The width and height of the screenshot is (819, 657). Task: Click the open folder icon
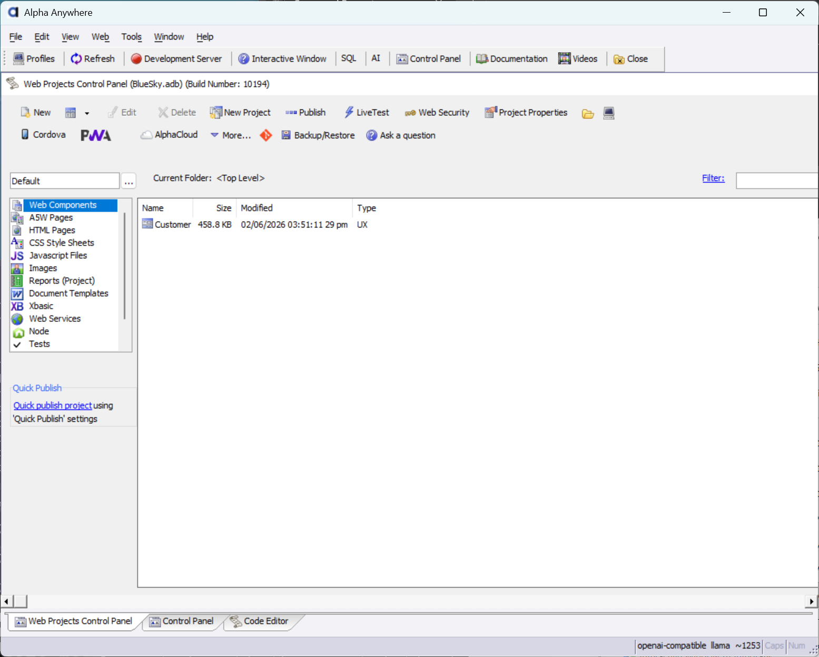(x=588, y=113)
